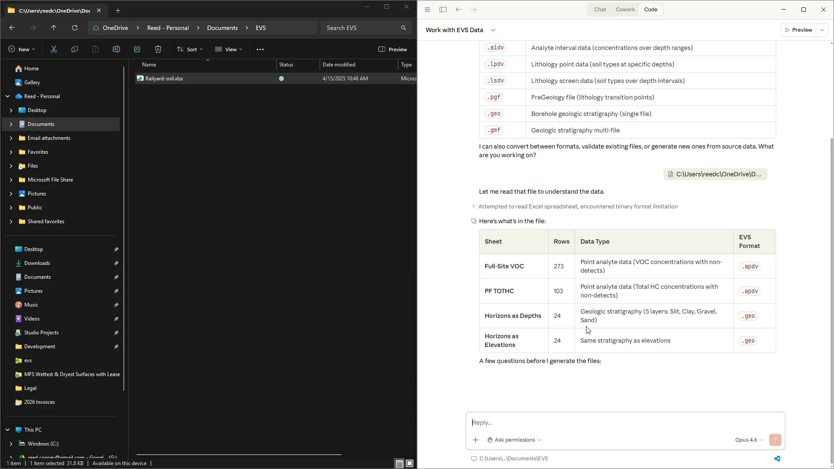Open the New item button in Explorer
The height and width of the screenshot is (469, 834).
pos(21,50)
